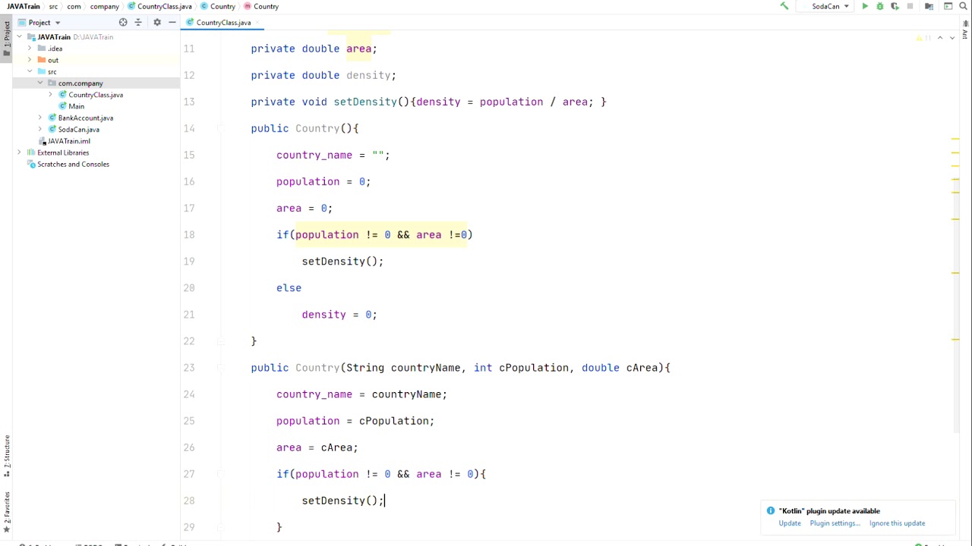
Task: Start debugging with the bug icon
Action: tap(880, 6)
